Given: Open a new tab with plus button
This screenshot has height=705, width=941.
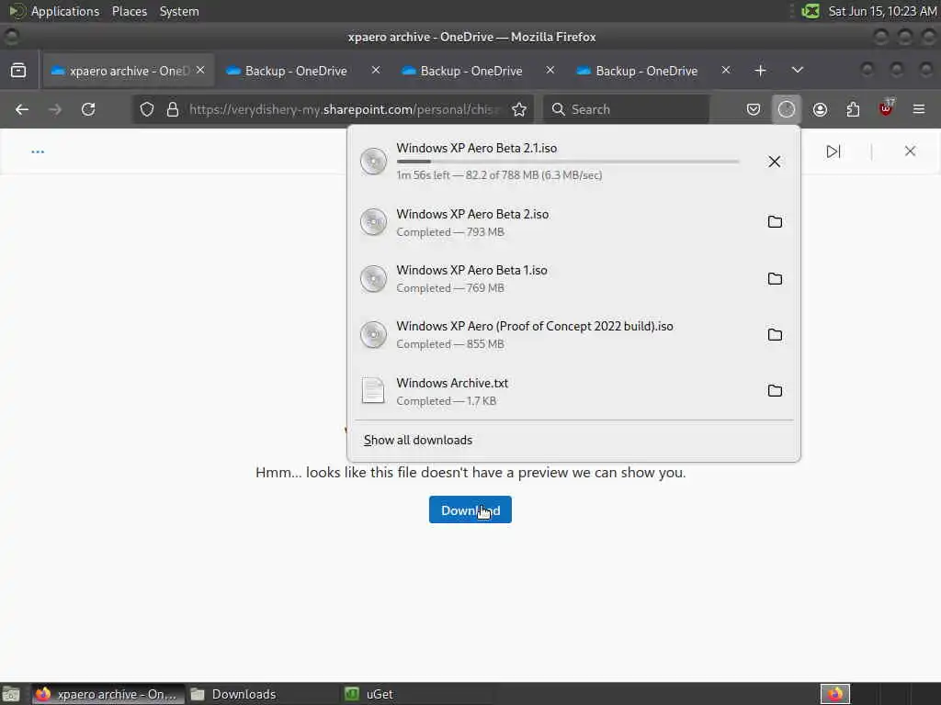Looking at the screenshot, I should tap(760, 70).
